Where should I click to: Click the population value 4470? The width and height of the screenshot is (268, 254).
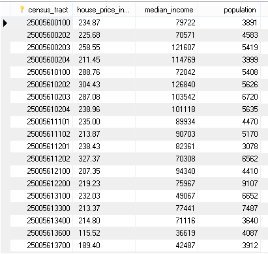(x=250, y=122)
